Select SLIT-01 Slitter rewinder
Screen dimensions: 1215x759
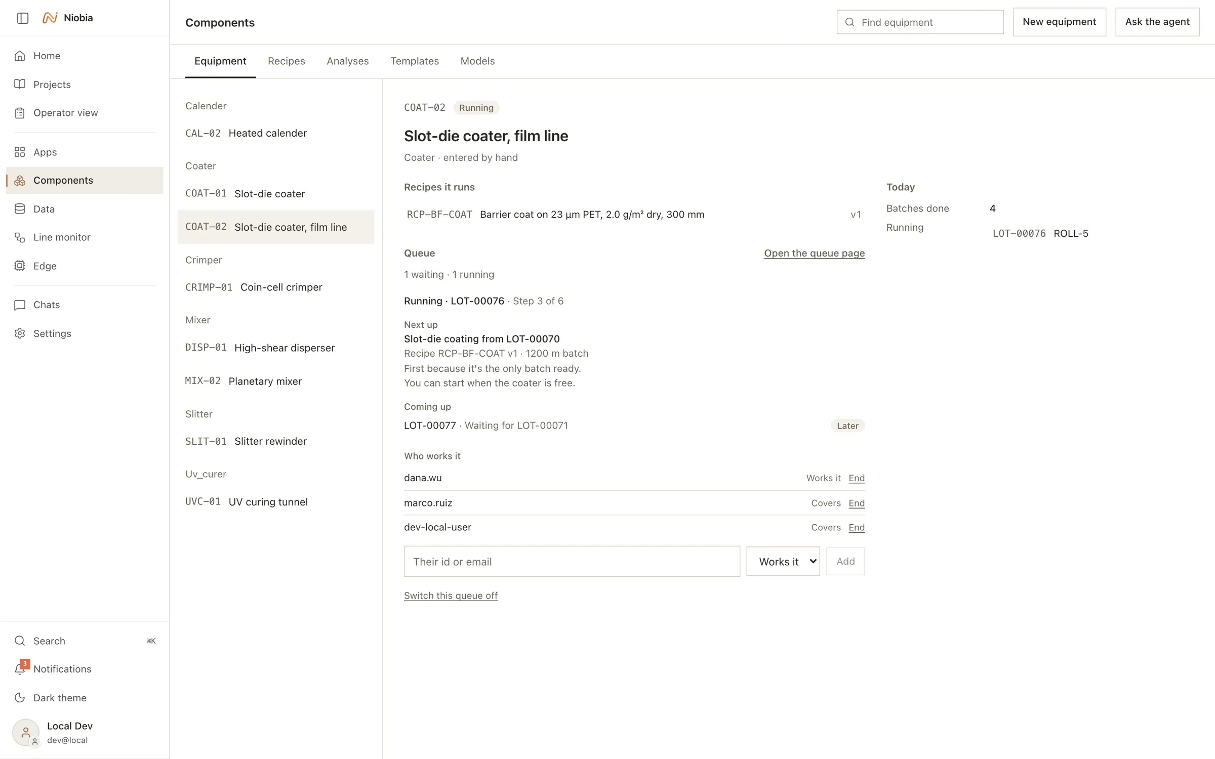pyautogui.click(x=276, y=441)
